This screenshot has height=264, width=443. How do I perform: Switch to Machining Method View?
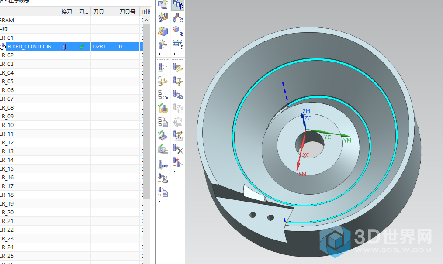178,45
